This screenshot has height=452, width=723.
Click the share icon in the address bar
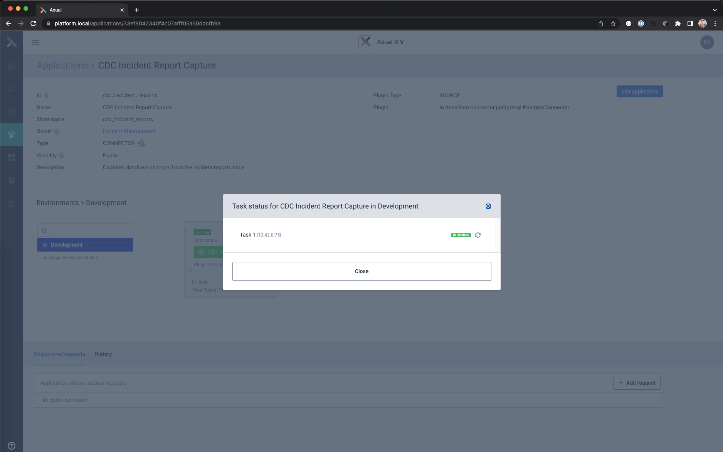(601, 23)
